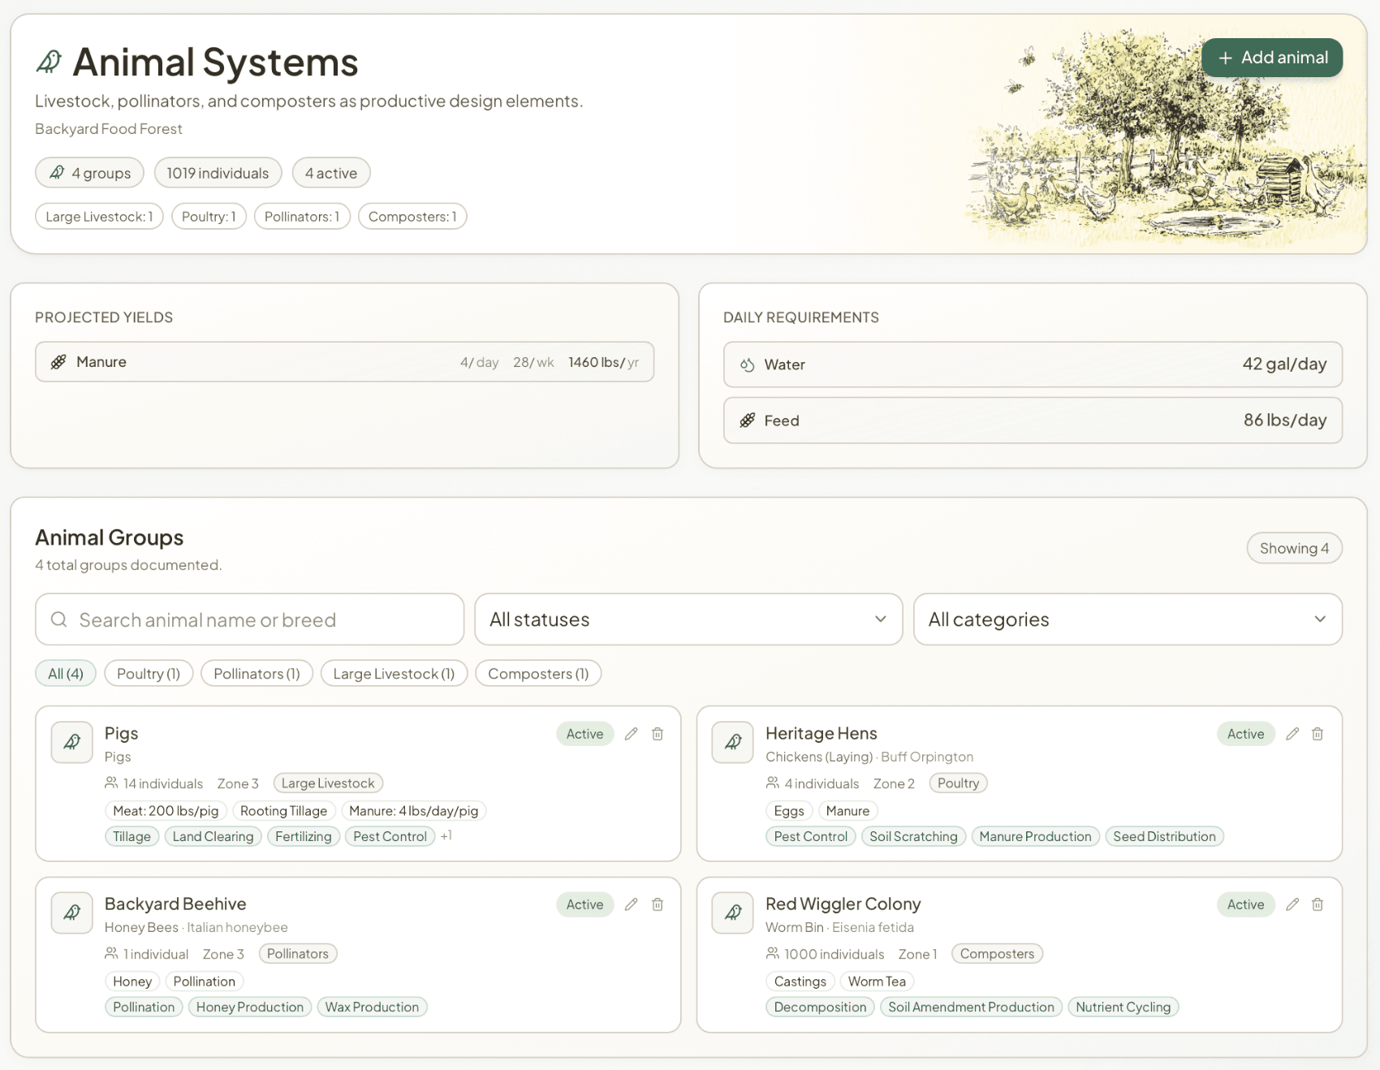
Task: Open the edit pencil on the Pigs card
Action: (x=632, y=733)
